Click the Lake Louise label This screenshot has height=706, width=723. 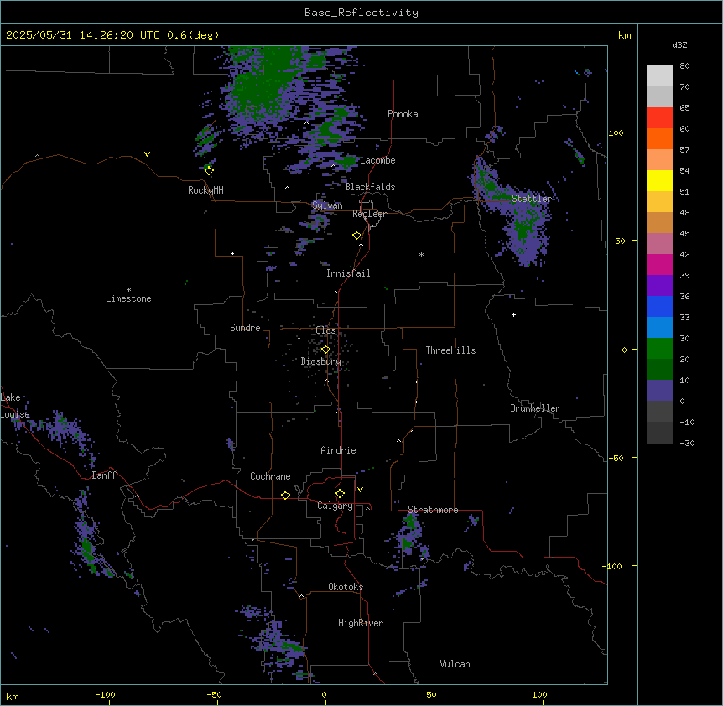coord(15,406)
